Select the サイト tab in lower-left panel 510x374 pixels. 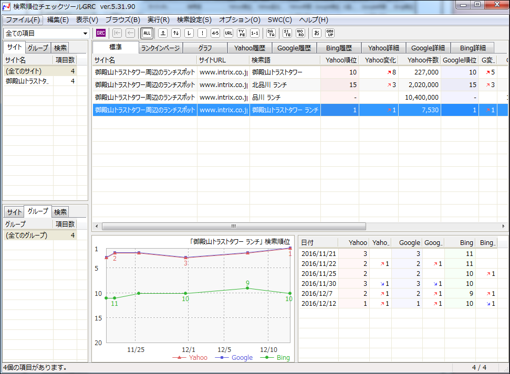14,212
